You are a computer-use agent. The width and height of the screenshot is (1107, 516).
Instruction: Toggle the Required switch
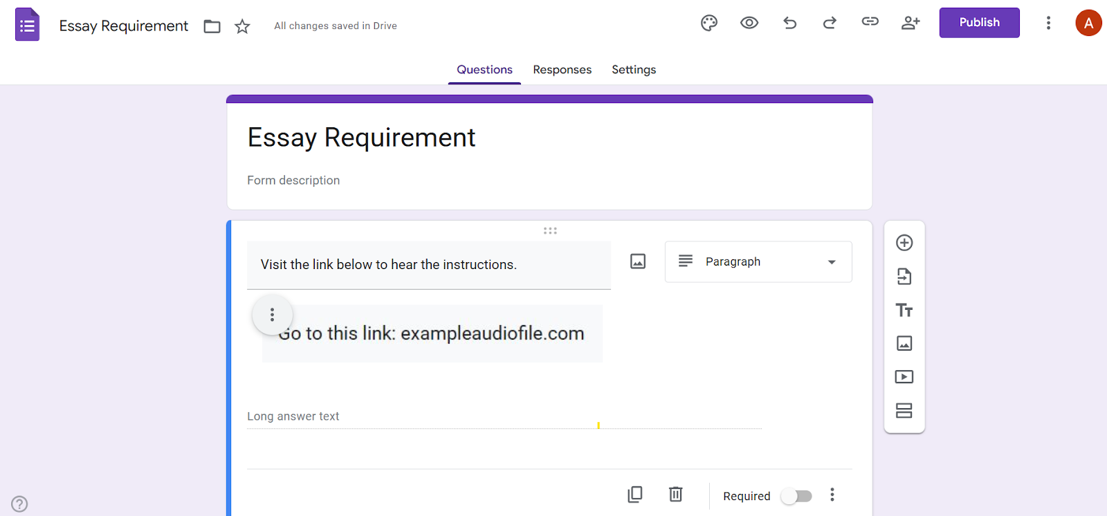796,496
